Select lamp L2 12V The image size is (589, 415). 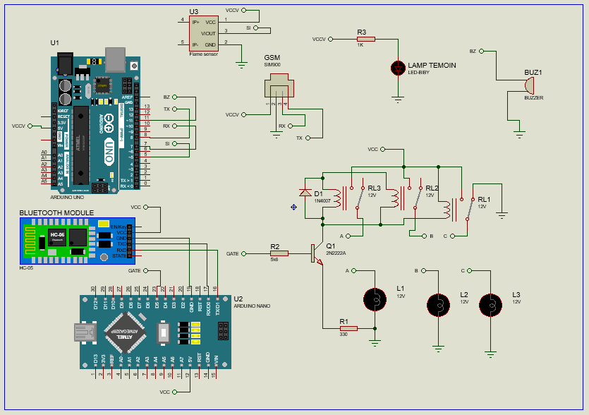[438, 305]
